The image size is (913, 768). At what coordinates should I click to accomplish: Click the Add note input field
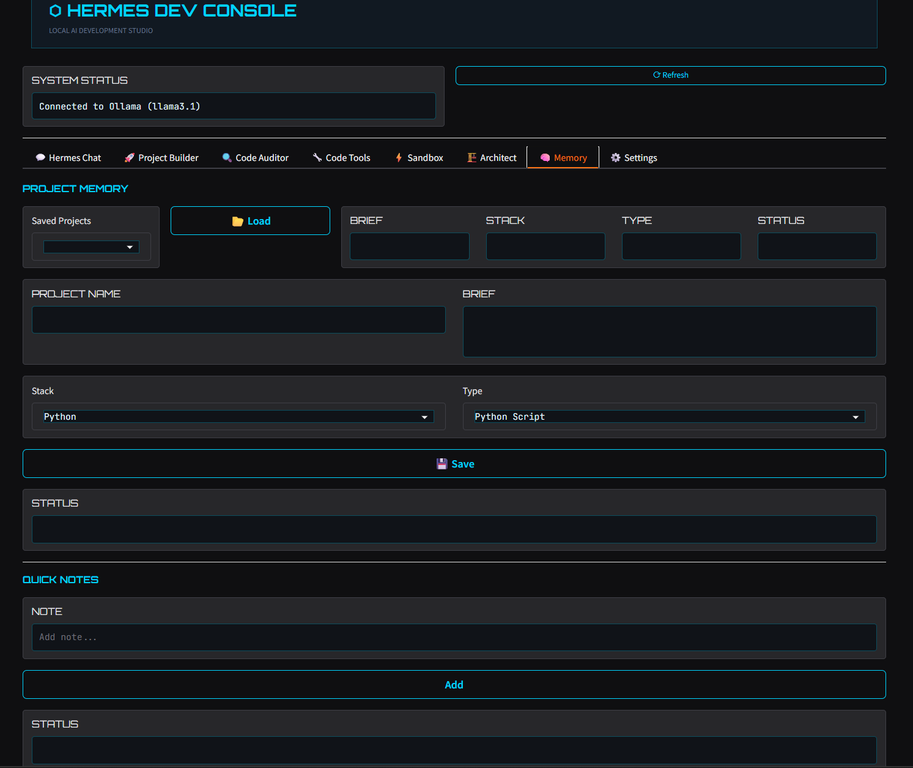pos(454,638)
